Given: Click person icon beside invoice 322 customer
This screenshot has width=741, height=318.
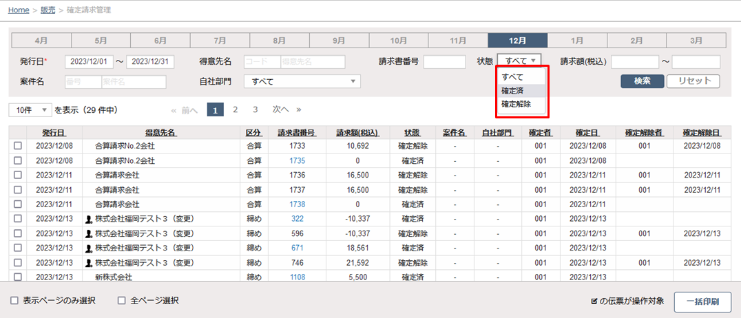Looking at the screenshot, I should [x=88, y=219].
